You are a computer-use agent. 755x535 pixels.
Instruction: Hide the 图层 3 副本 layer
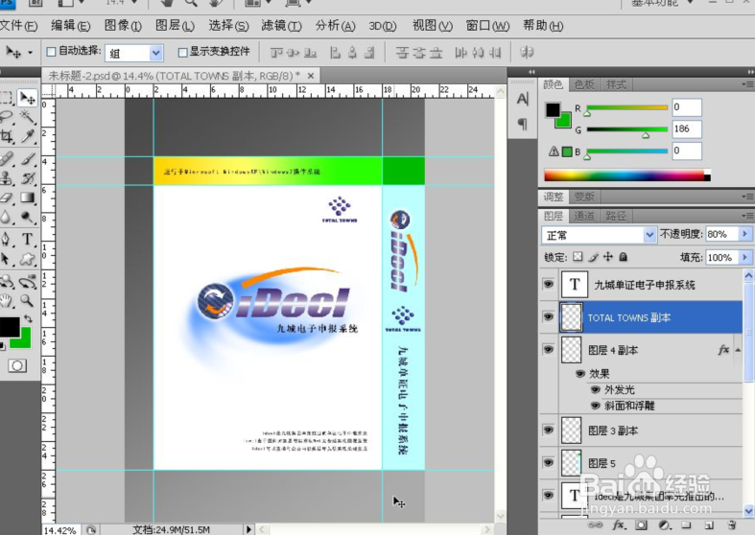[549, 430]
